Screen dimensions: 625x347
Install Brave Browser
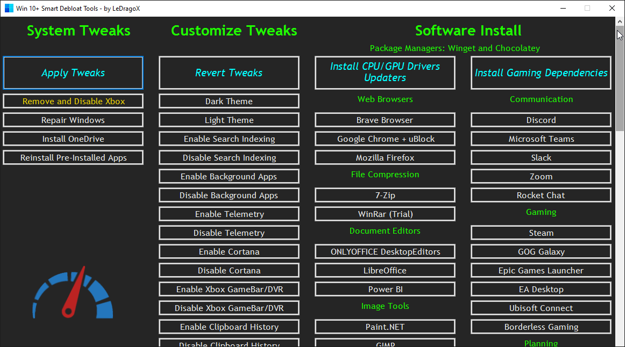[x=385, y=120]
